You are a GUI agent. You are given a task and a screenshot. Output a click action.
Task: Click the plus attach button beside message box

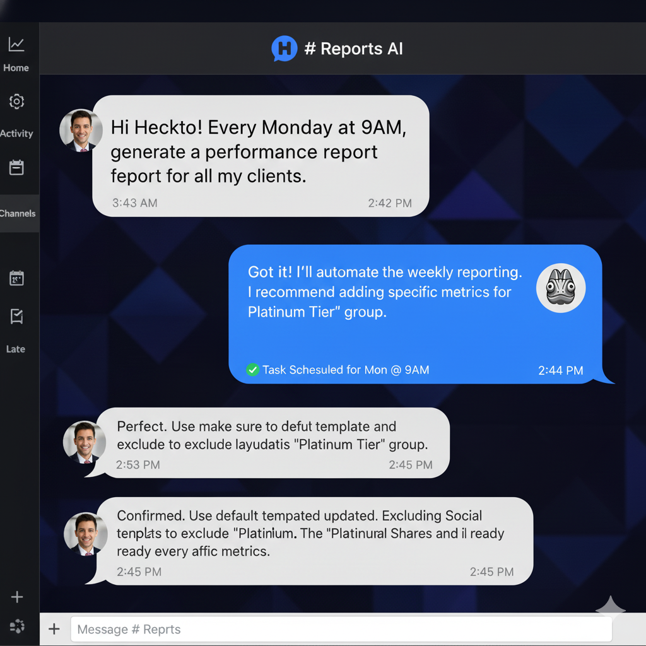pos(54,629)
